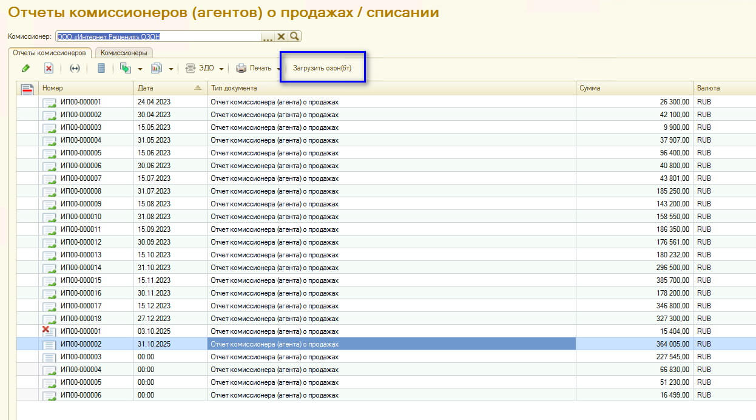This screenshot has height=420, width=756.
Task: Click the mark-for-deletion red X icon
Action: pyautogui.click(x=49, y=69)
